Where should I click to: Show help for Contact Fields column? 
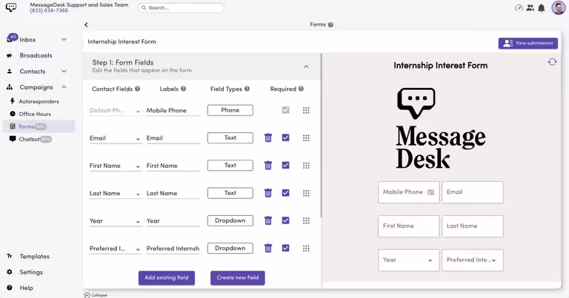point(137,89)
